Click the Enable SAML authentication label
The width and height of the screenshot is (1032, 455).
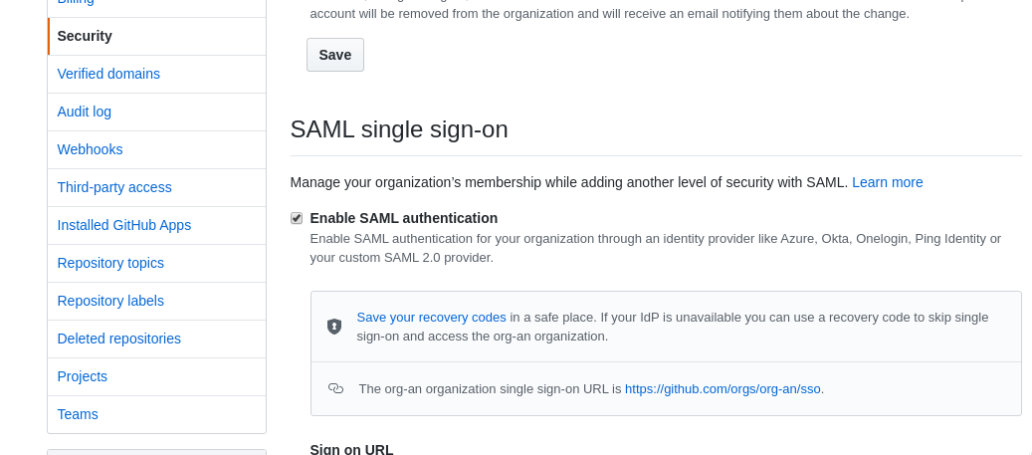pos(403,218)
